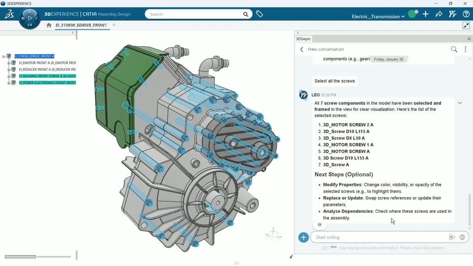Click the plus add content icon
Screen dimensions: 473x266
click(x=425, y=14)
